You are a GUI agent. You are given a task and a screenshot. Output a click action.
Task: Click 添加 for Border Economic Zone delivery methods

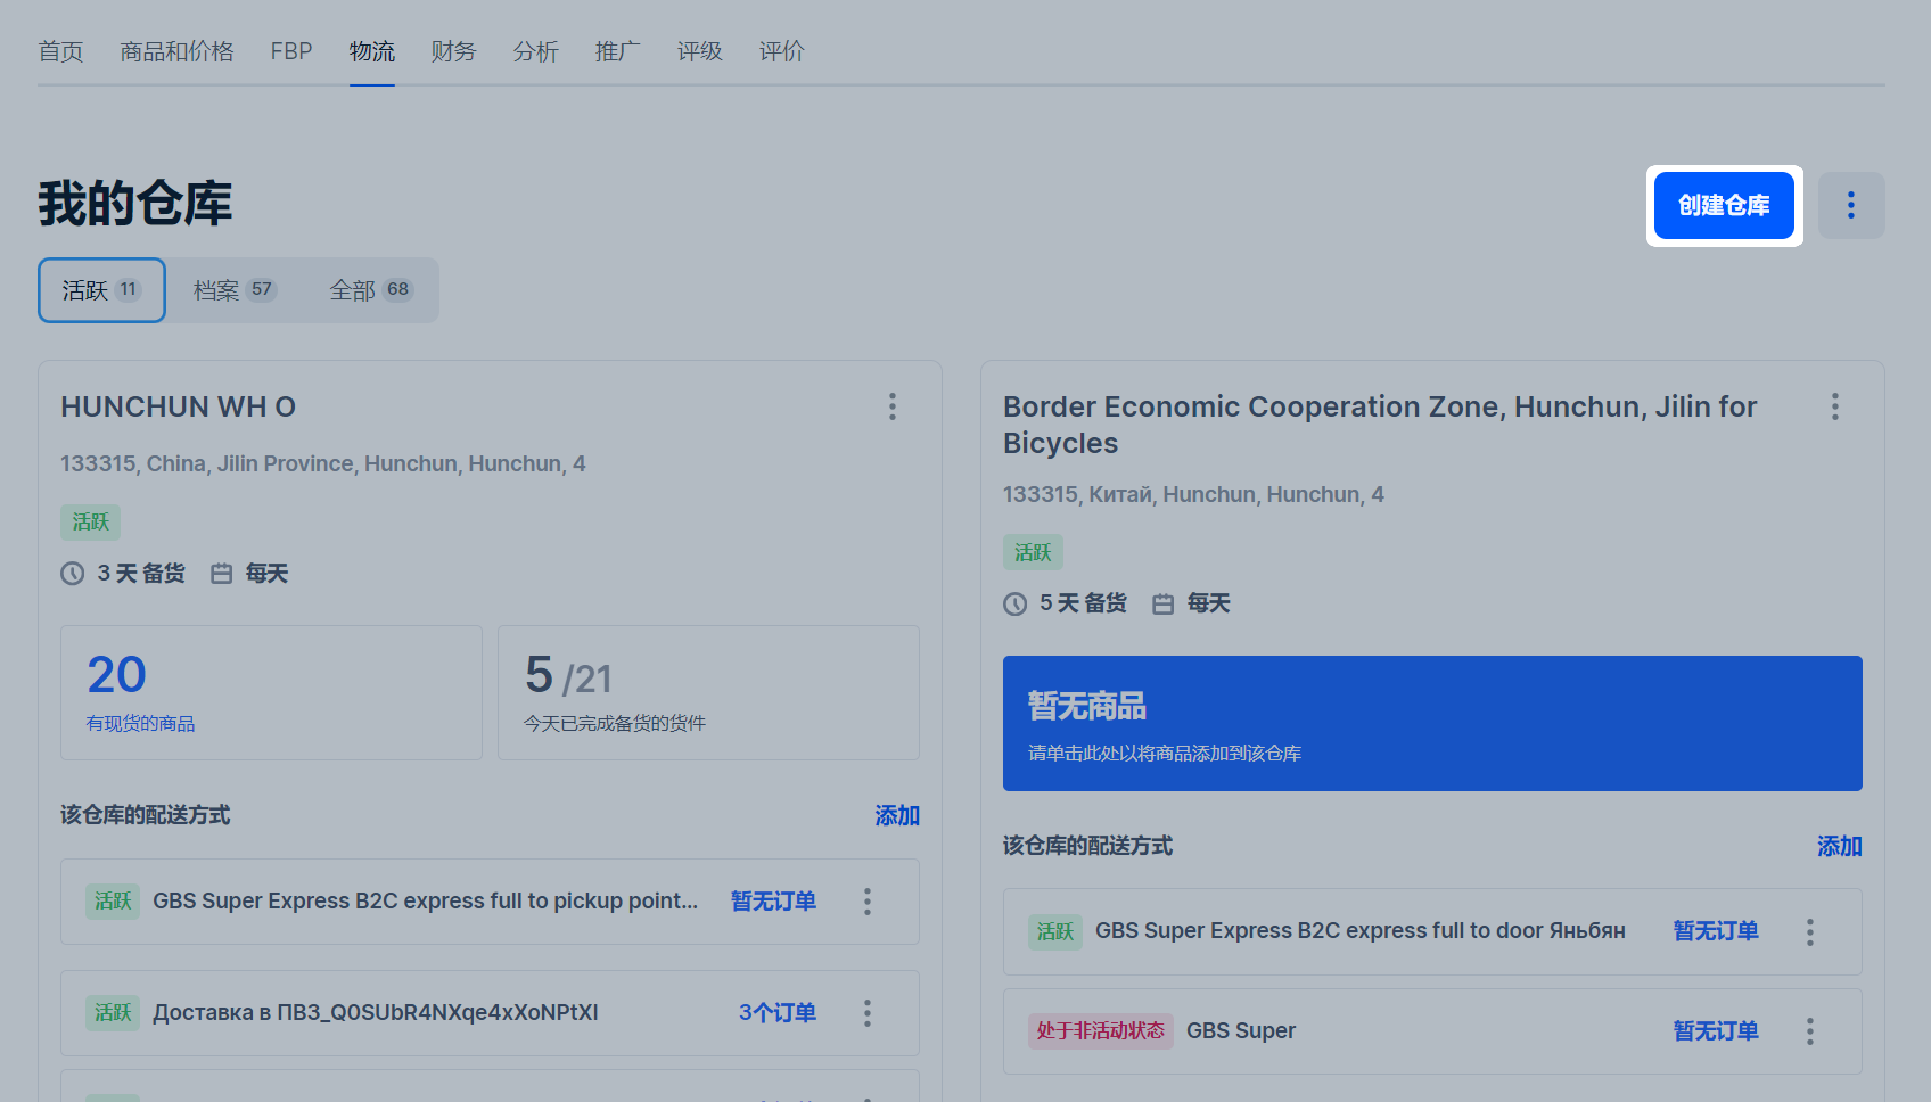1839,845
